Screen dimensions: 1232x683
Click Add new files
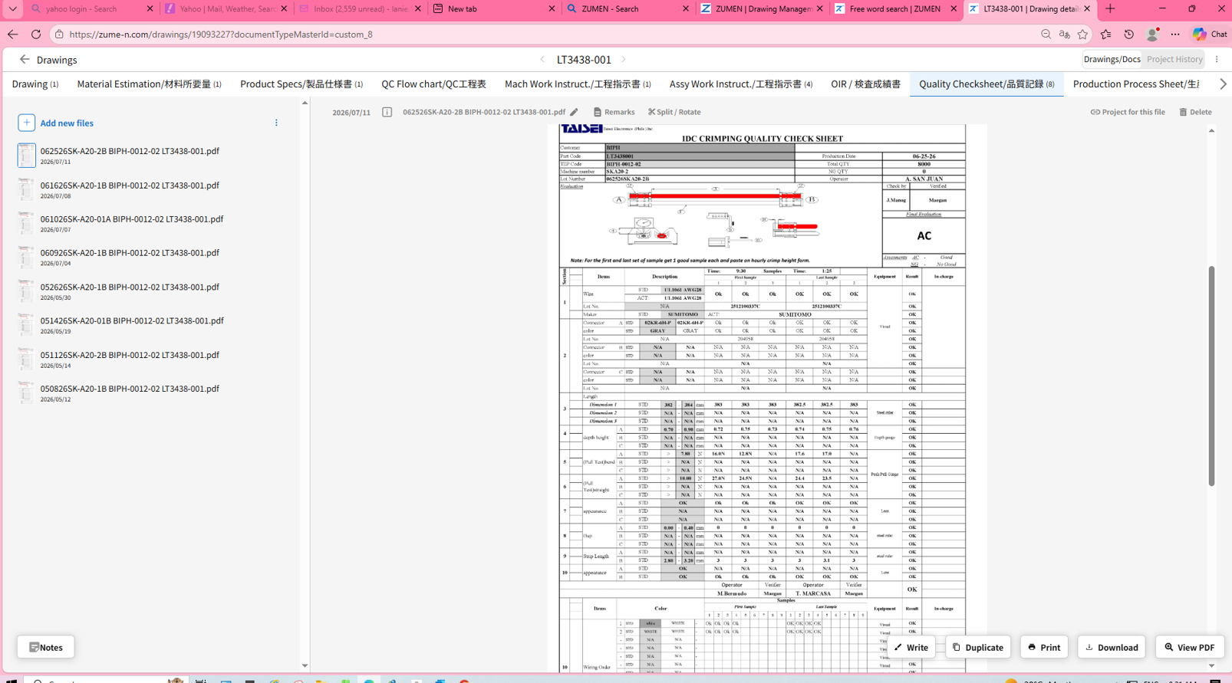[56, 123]
